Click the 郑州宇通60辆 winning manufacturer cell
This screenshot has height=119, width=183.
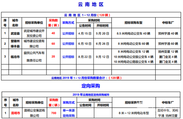coord(168,44)
